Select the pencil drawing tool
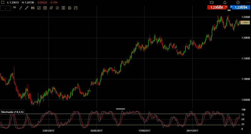Viewport: 251px width, 134px height. click(27, 8)
